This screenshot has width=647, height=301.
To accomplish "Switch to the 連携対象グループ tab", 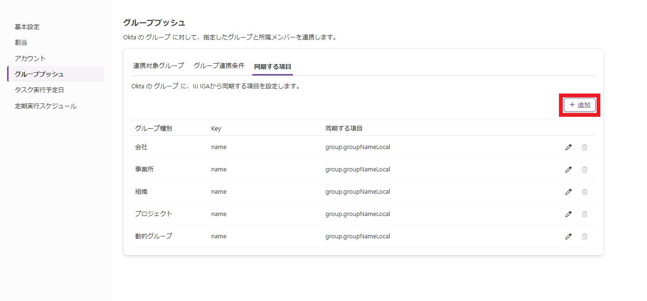I will (x=158, y=66).
